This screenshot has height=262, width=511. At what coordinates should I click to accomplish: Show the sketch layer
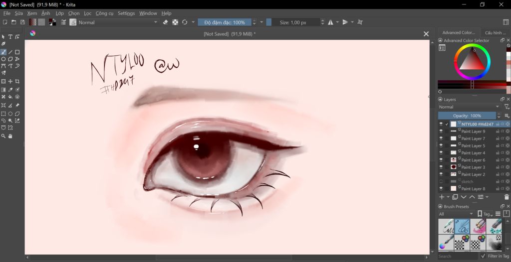(441, 181)
